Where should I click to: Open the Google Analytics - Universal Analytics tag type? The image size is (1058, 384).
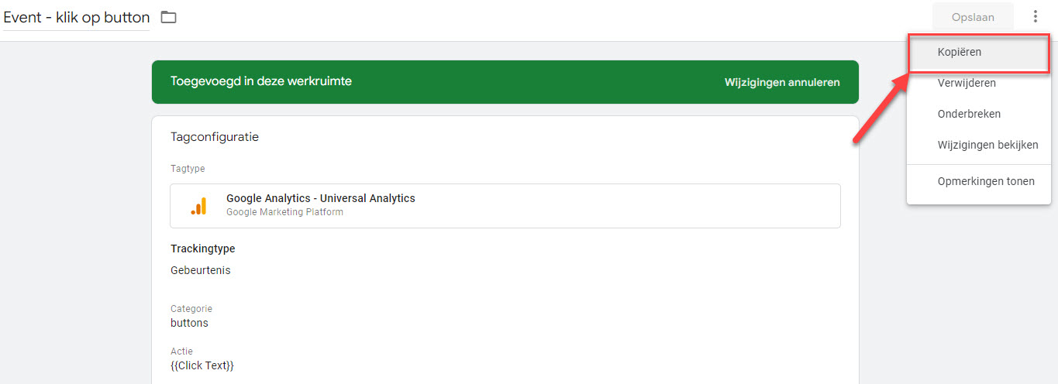[505, 206]
